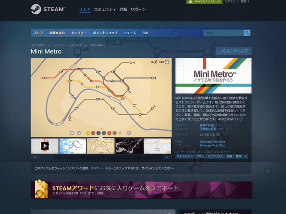The width and height of the screenshot is (286, 214).
Task: Open コミュニティ in the top header
Action: [x=105, y=10]
